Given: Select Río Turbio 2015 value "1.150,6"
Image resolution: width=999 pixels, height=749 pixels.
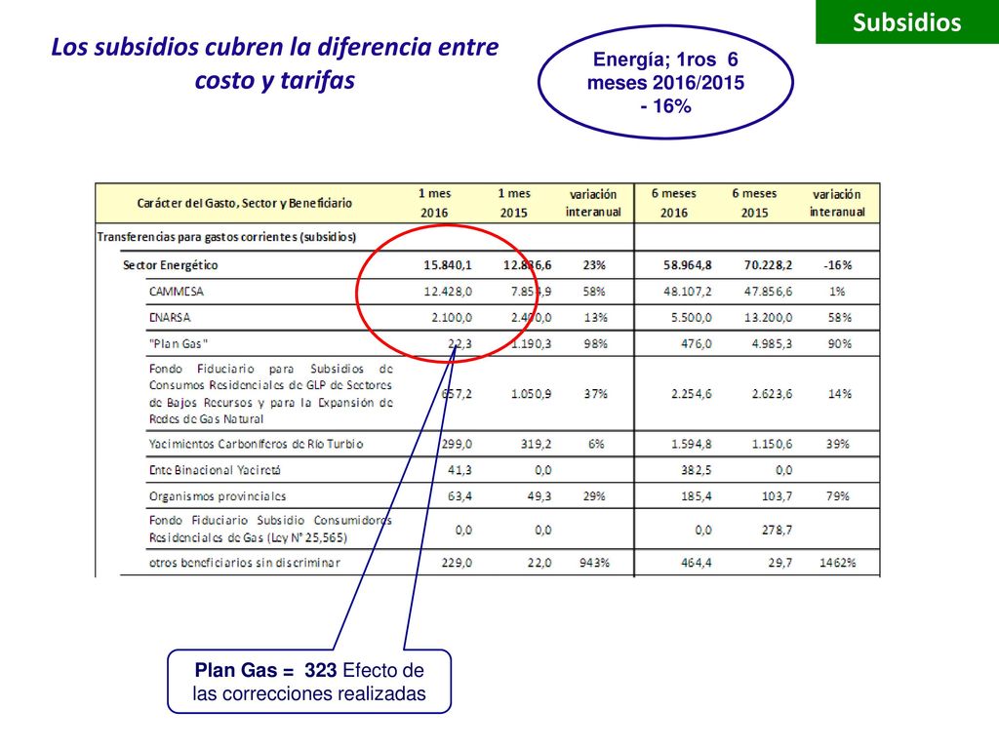Looking at the screenshot, I should coord(773,444).
